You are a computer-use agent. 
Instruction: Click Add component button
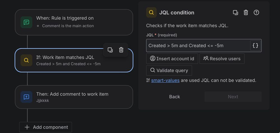[45, 127]
